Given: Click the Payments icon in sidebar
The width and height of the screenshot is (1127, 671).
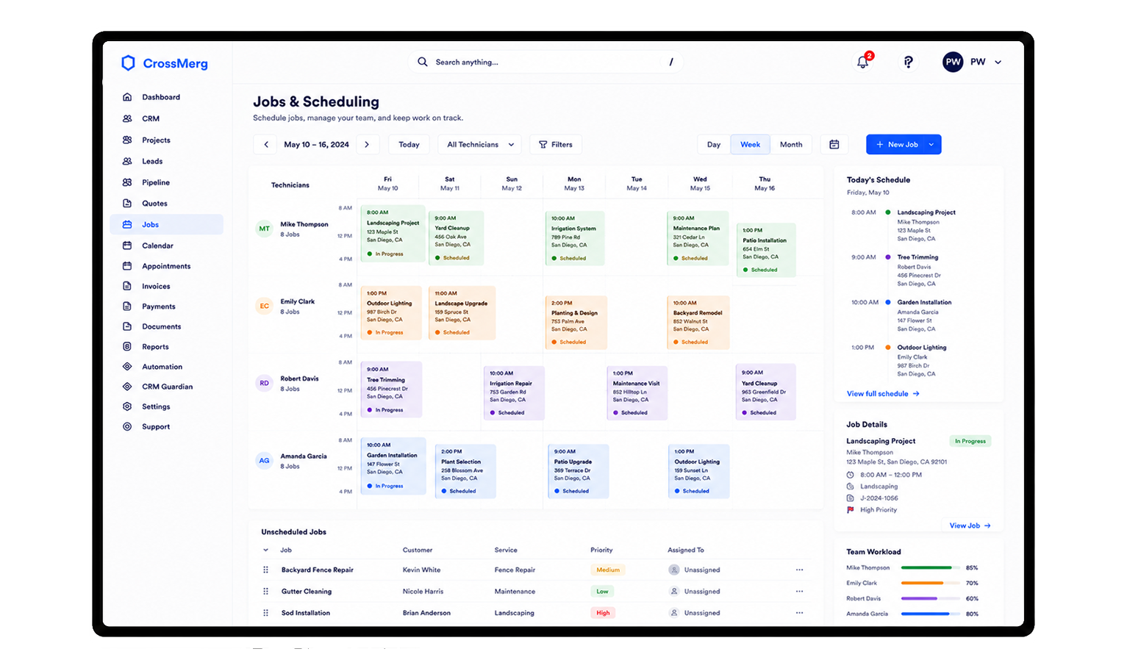Looking at the screenshot, I should pos(127,306).
